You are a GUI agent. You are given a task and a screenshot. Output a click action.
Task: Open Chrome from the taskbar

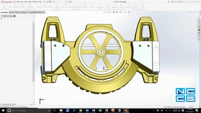coord(80,110)
